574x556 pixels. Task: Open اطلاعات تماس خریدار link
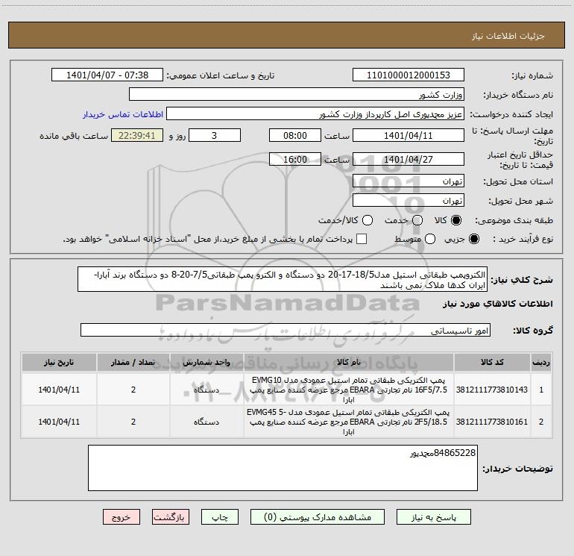coord(123,114)
